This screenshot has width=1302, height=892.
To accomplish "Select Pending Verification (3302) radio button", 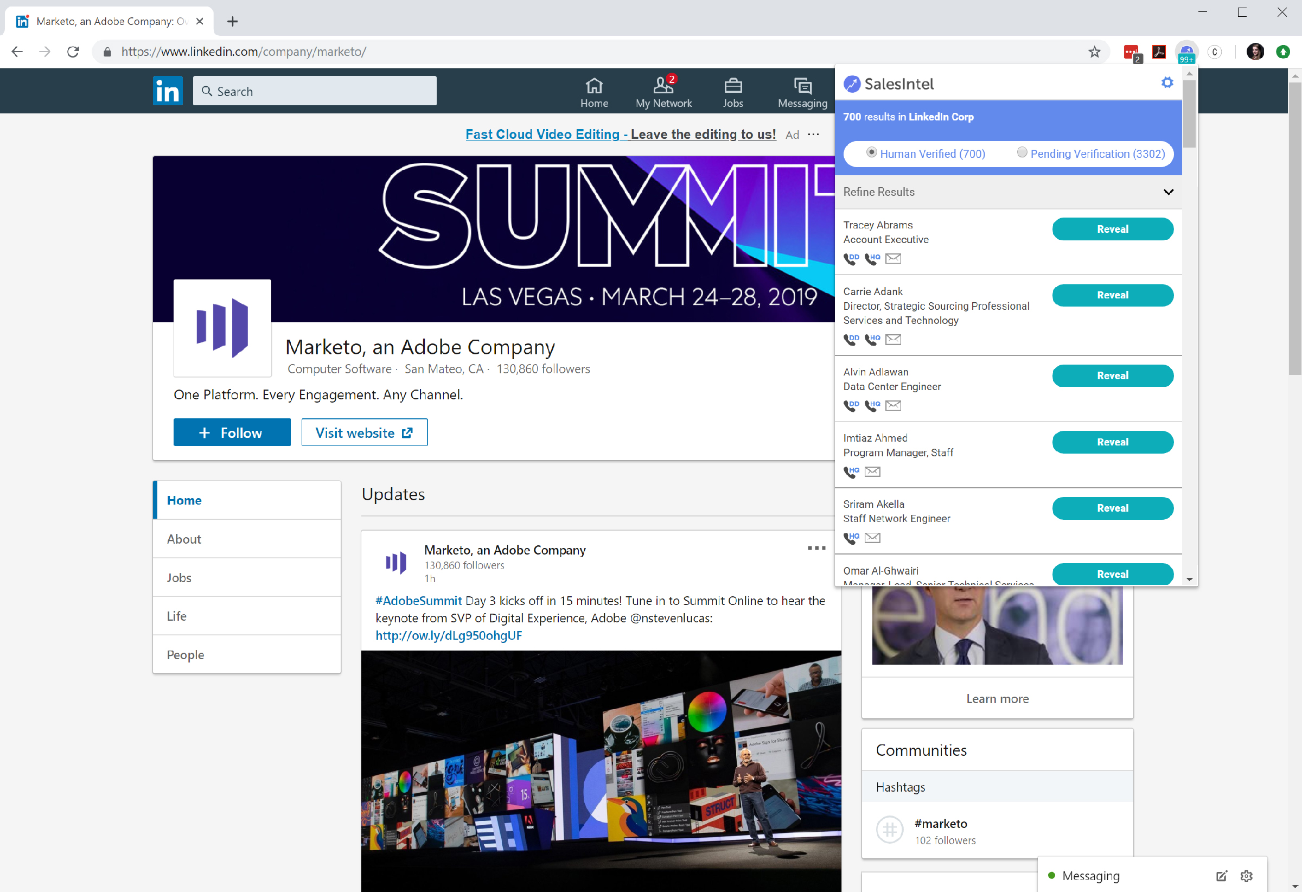I will (1022, 152).
